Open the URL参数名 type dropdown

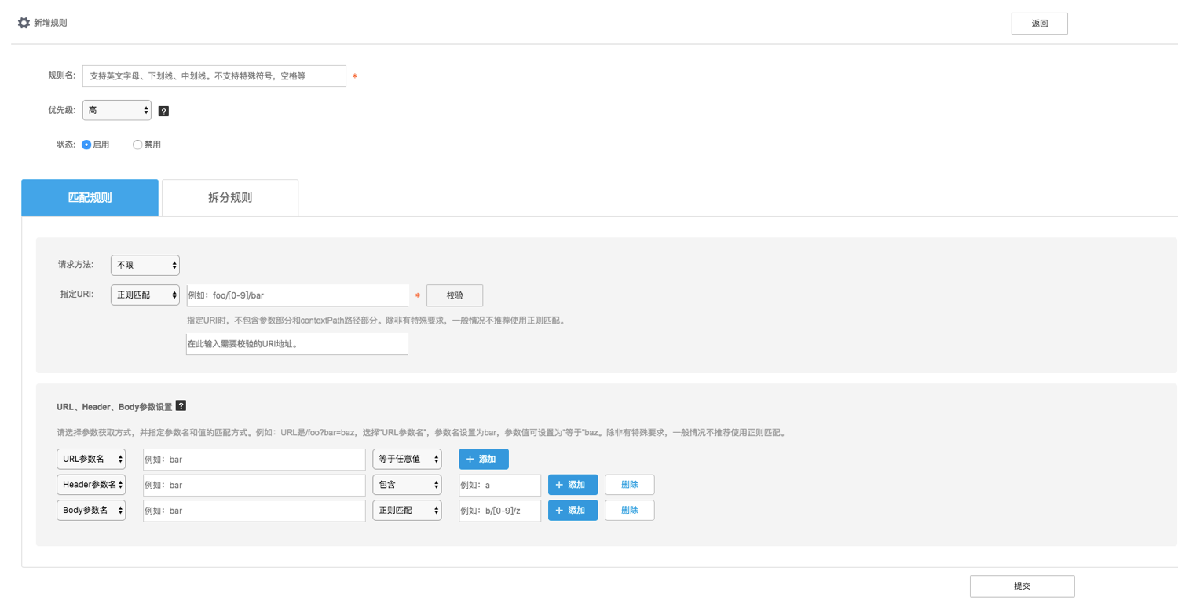click(x=91, y=459)
